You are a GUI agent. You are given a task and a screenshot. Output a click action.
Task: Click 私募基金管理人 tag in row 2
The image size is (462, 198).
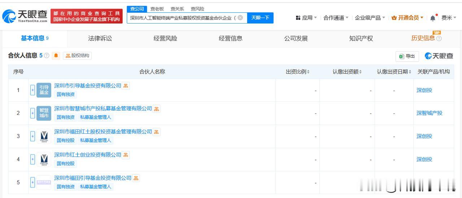click(x=96, y=117)
